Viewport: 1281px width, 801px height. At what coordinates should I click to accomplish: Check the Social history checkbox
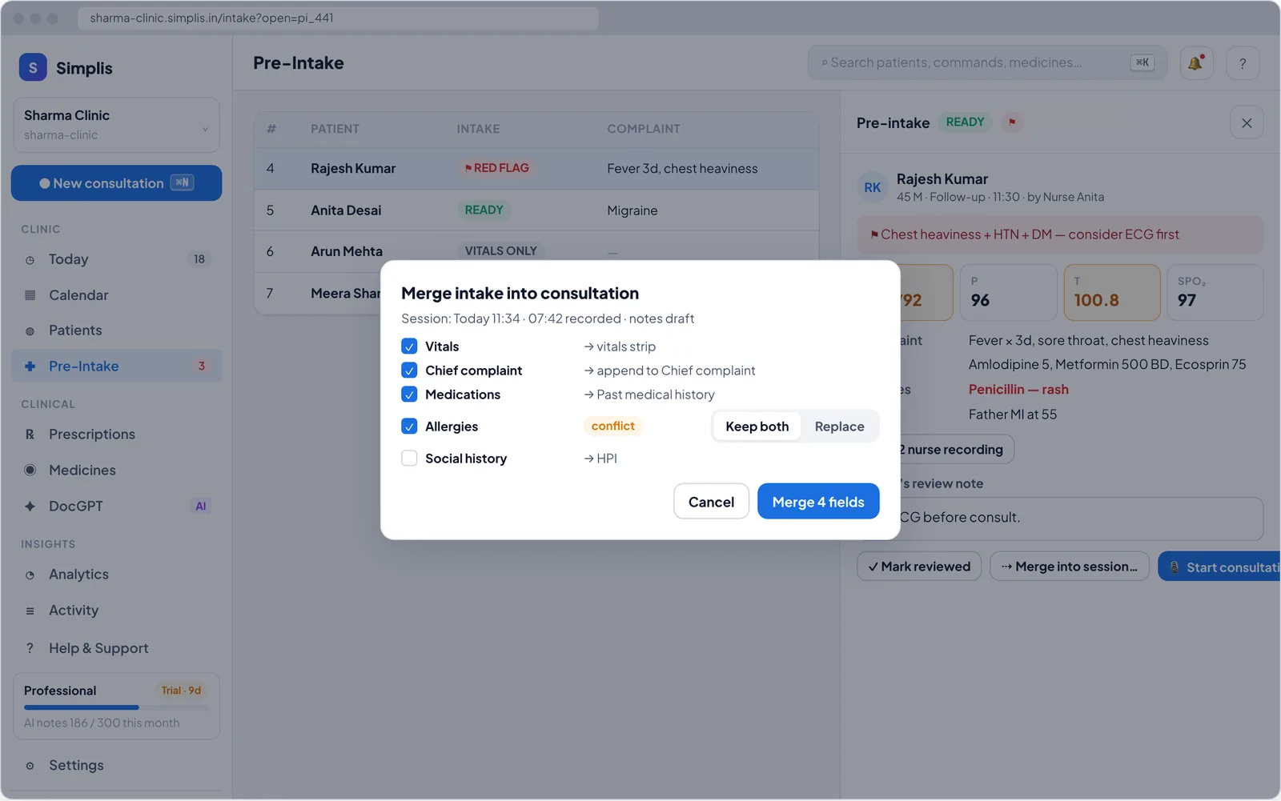409,459
